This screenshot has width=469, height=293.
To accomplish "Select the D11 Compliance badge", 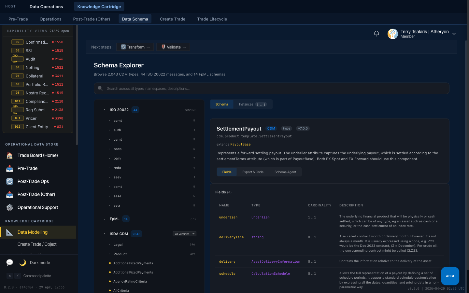I will [18, 101].
